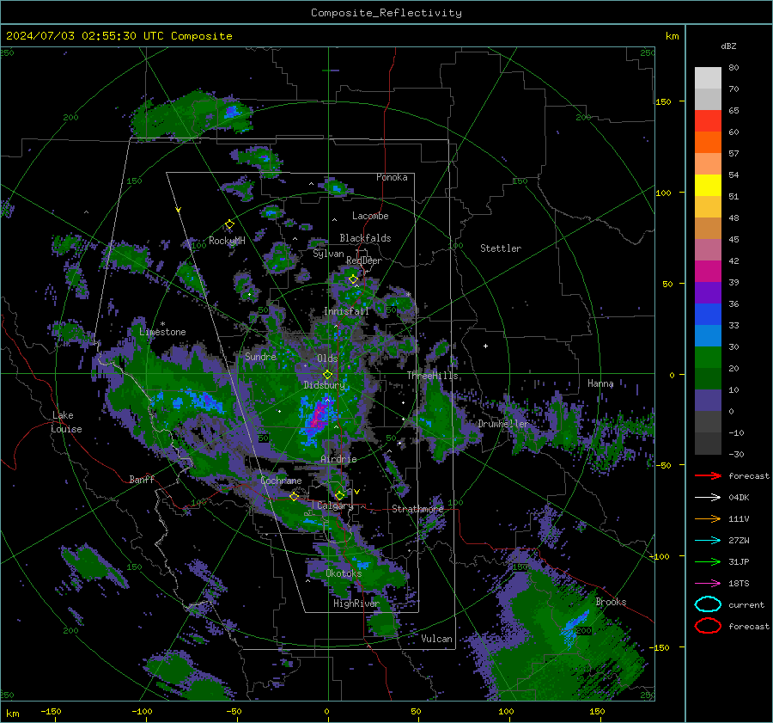Viewport: 773px width, 723px height.
Task: Click the white 04DK arrow in legend
Action: [x=708, y=498]
